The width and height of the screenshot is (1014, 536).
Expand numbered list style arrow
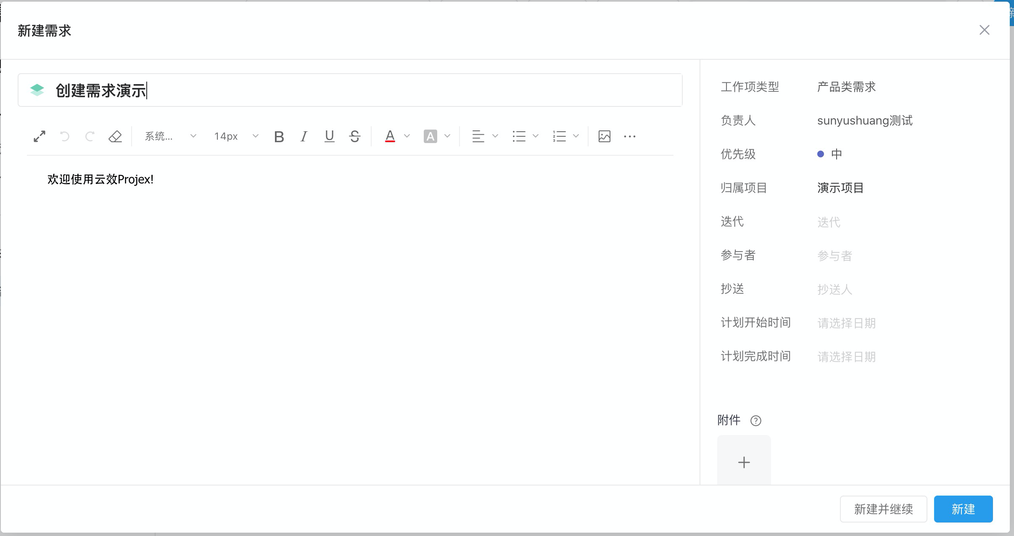point(576,136)
